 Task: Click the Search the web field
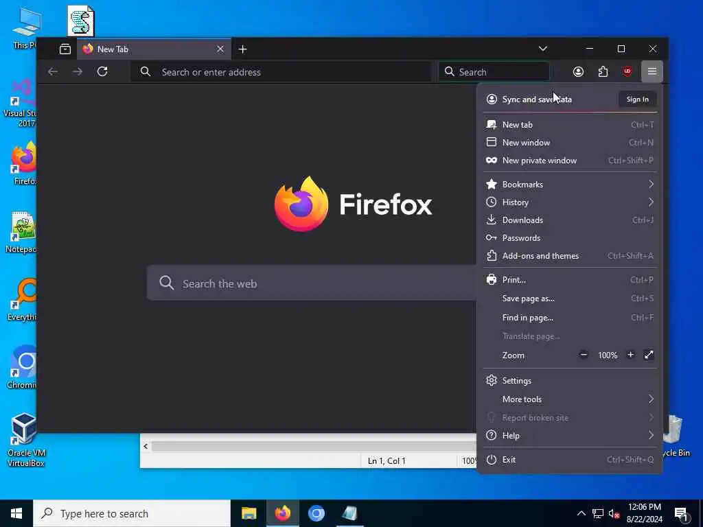(312, 283)
